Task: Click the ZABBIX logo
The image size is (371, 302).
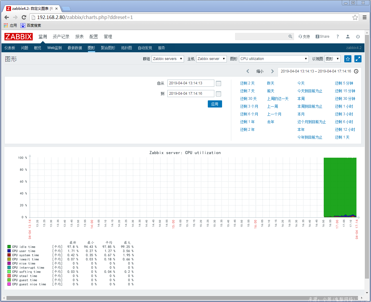Action: (18, 37)
